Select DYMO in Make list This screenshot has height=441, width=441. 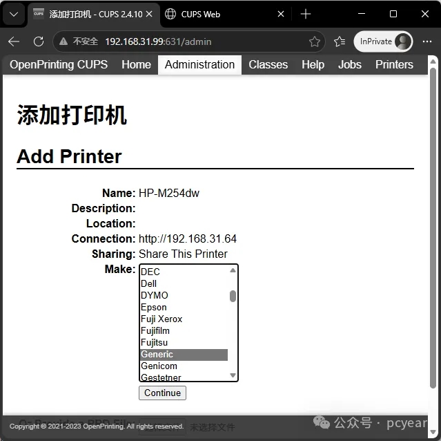(x=184, y=295)
